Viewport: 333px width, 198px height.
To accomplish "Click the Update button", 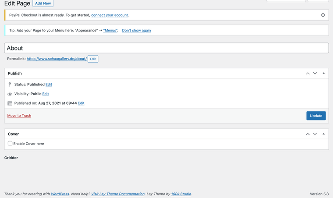I will tap(316, 116).
